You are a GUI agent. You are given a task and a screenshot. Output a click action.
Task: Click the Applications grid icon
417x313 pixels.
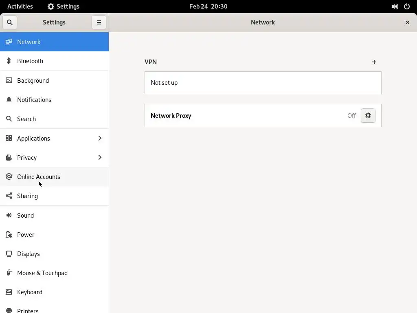[9, 138]
